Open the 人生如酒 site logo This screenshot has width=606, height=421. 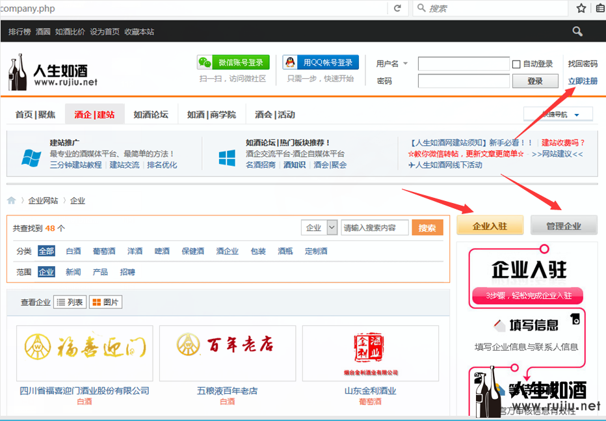point(53,72)
